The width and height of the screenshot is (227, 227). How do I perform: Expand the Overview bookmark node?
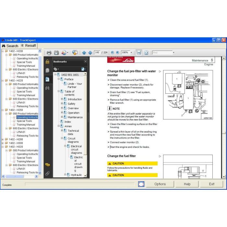tap(62, 108)
